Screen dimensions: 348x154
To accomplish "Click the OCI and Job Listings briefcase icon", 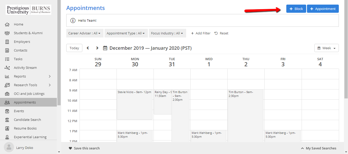I will 7,94.
